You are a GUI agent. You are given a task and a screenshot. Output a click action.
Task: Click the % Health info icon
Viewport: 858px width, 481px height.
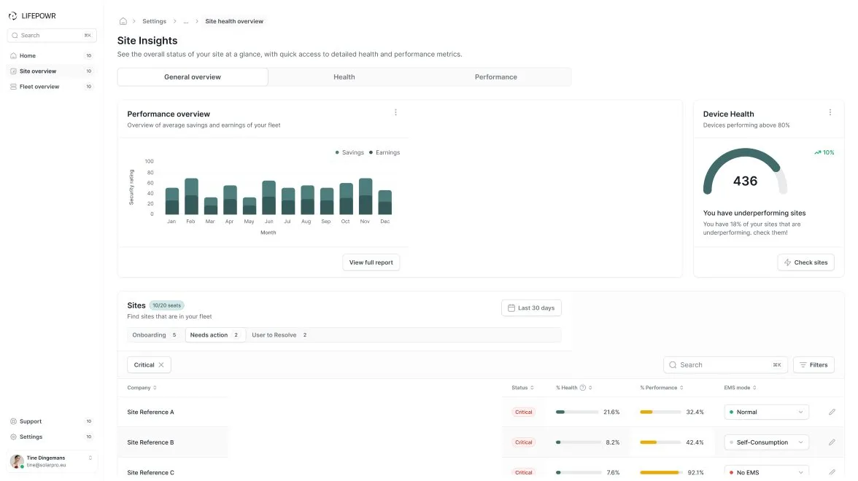583,388
